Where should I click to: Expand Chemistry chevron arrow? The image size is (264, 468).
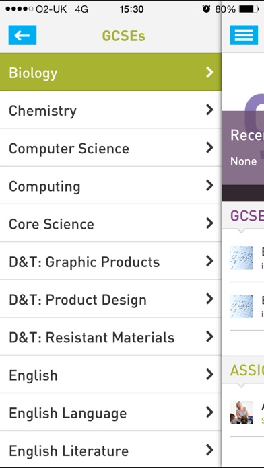point(210,110)
